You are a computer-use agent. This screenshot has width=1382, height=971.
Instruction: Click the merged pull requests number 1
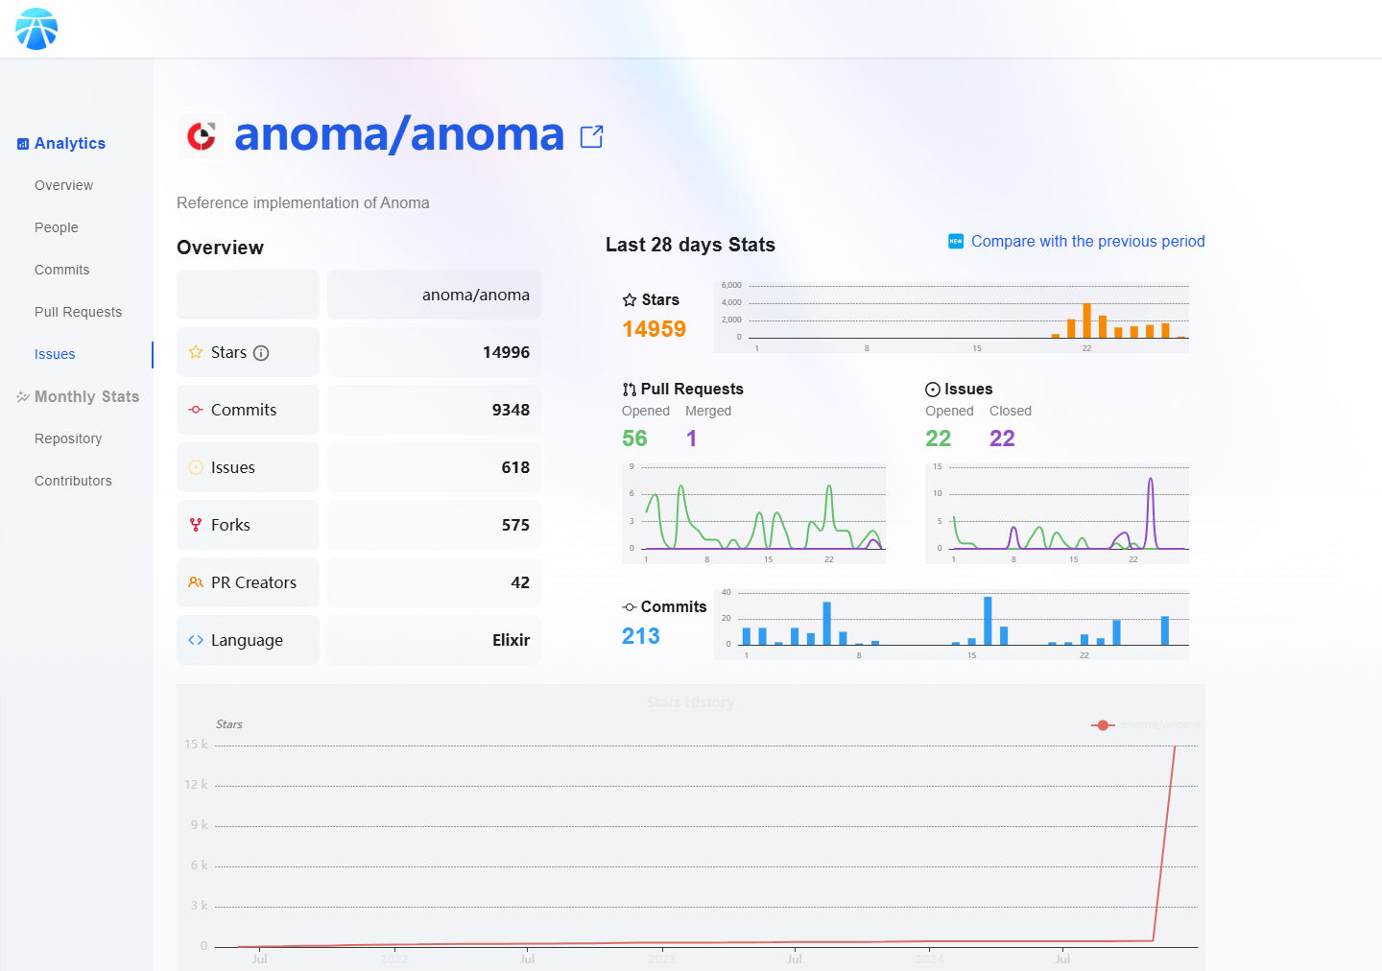(691, 438)
